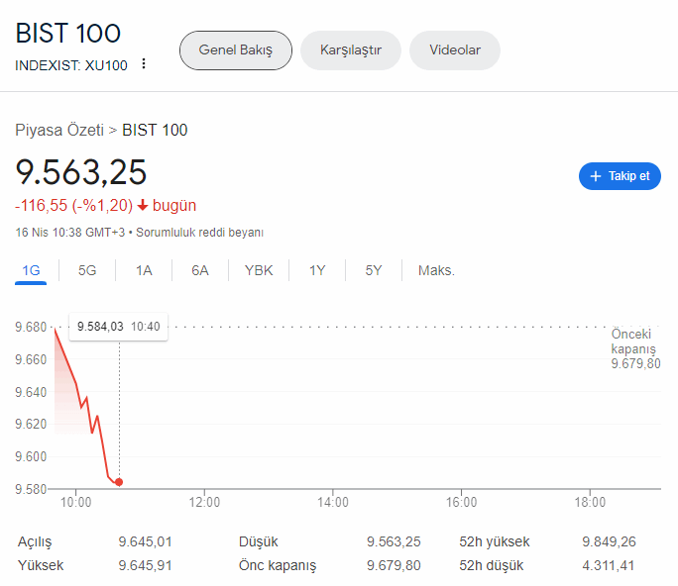View the 1Y chart range

point(317,270)
